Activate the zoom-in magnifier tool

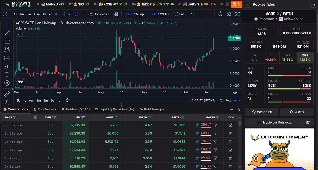click(x=7, y=102)
